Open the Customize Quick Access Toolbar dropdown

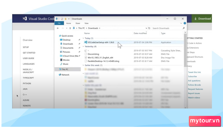(69, 19)
